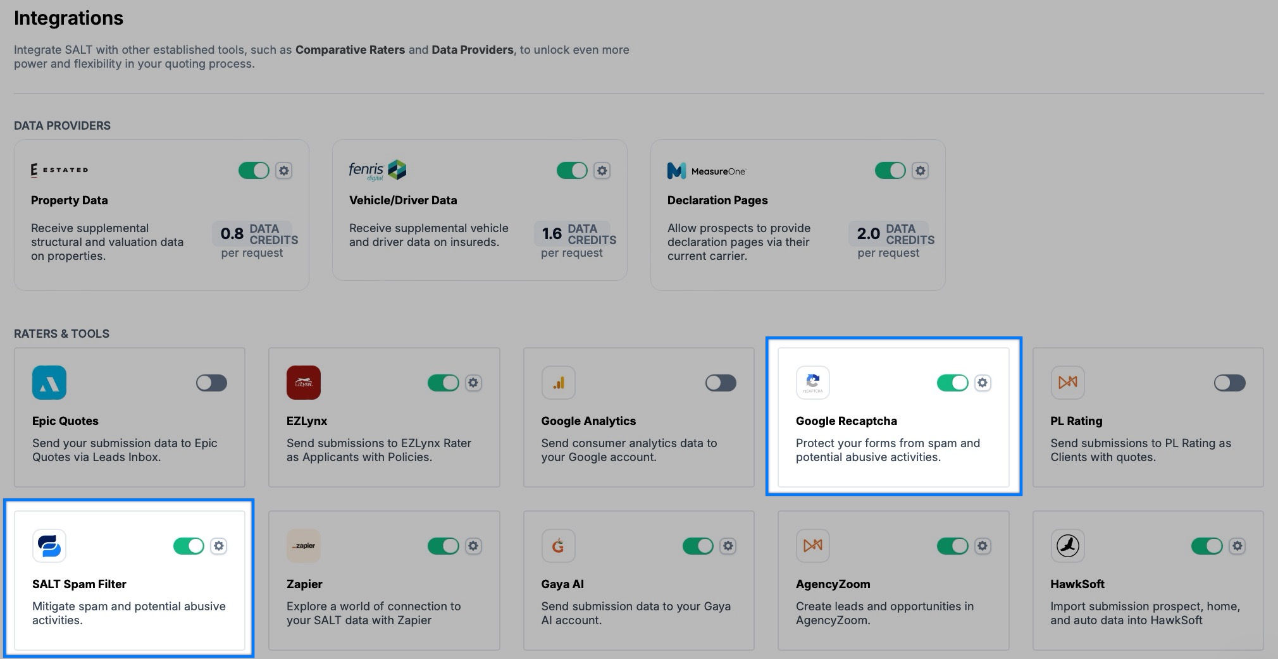Open HawkSoft settings gear
Image resolution: width=1278 pixels, height=659 pixels.
tap(1238, 546)
